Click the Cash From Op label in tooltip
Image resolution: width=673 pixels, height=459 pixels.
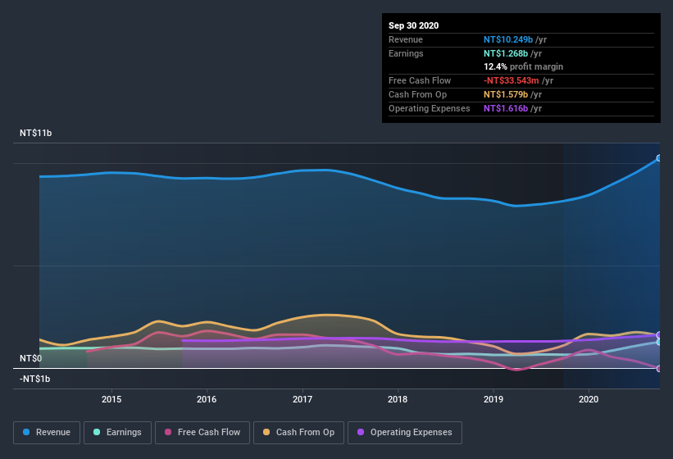[417, 94]
